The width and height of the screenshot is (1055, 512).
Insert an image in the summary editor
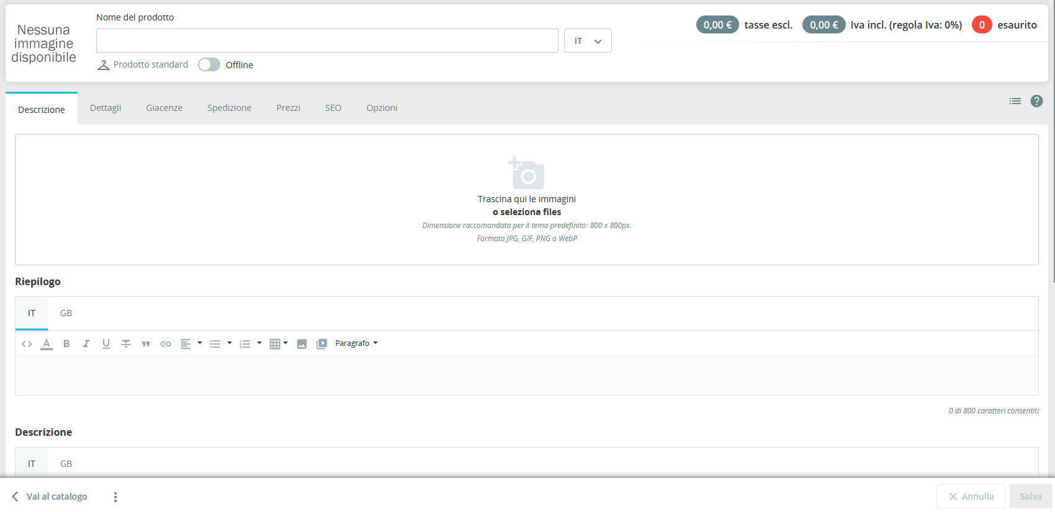302,343
